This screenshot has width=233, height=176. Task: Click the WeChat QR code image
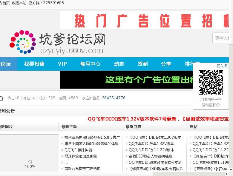point(211,82)
